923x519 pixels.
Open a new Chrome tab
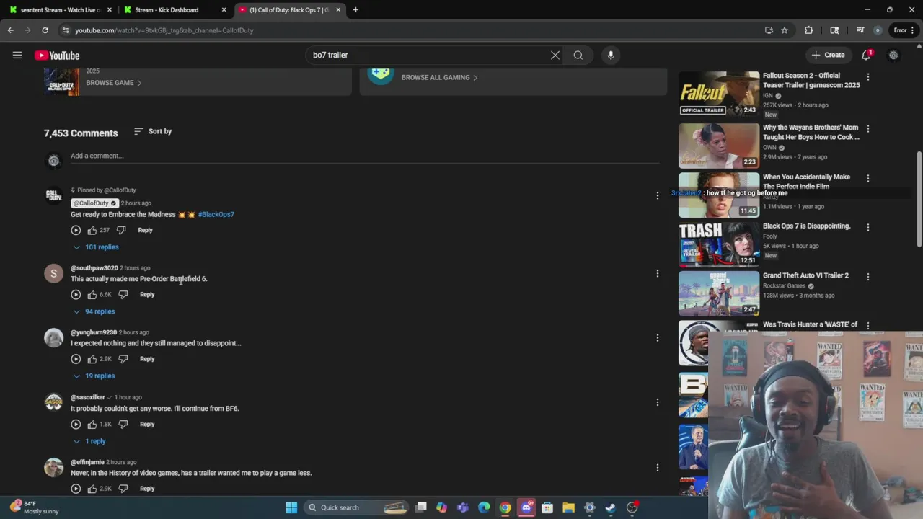tap(355, 10)
